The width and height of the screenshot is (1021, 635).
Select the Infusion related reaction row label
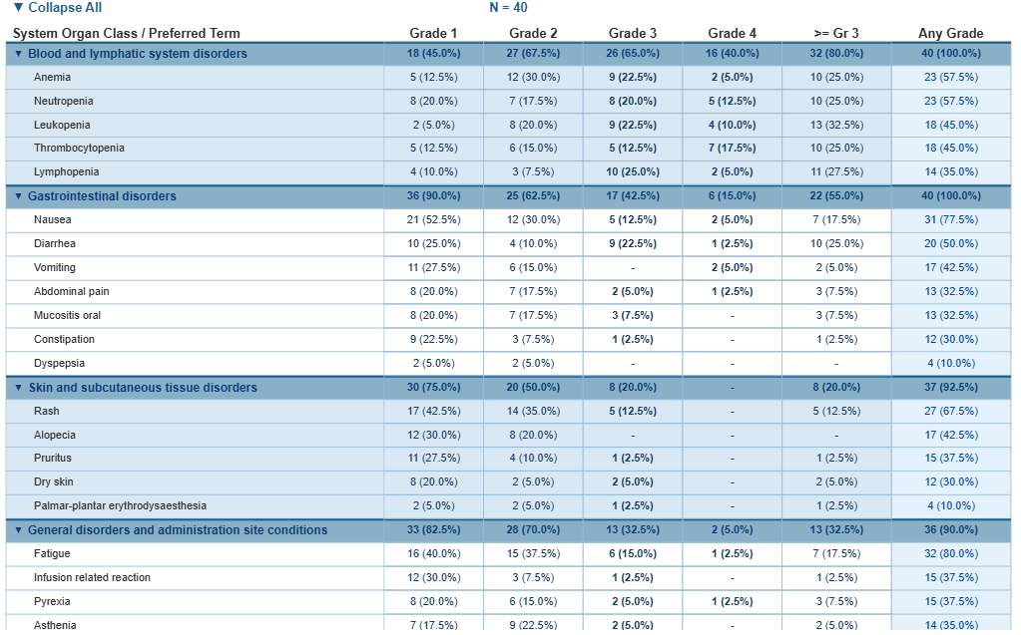[92, 578]
